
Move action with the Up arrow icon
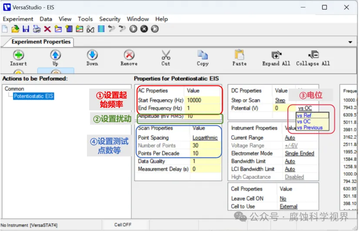click(55, 55)
